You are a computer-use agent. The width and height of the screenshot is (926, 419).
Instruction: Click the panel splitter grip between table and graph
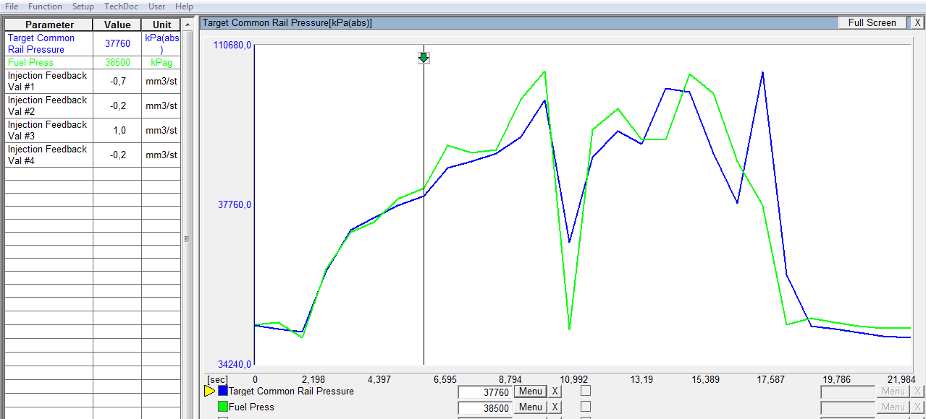pos(187,238)
